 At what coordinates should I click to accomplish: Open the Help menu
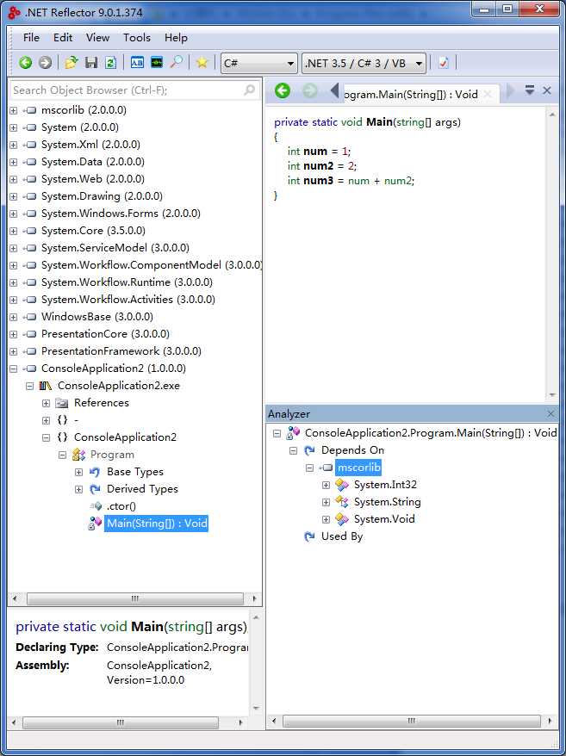pyautogui.click(x=176, y=38)
